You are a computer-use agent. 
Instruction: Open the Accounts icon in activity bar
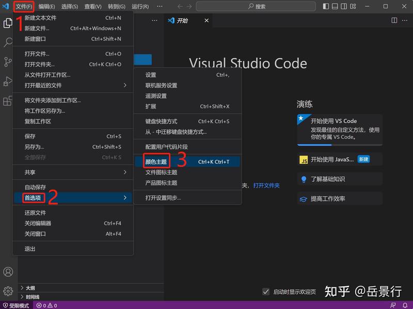point(8,272)
